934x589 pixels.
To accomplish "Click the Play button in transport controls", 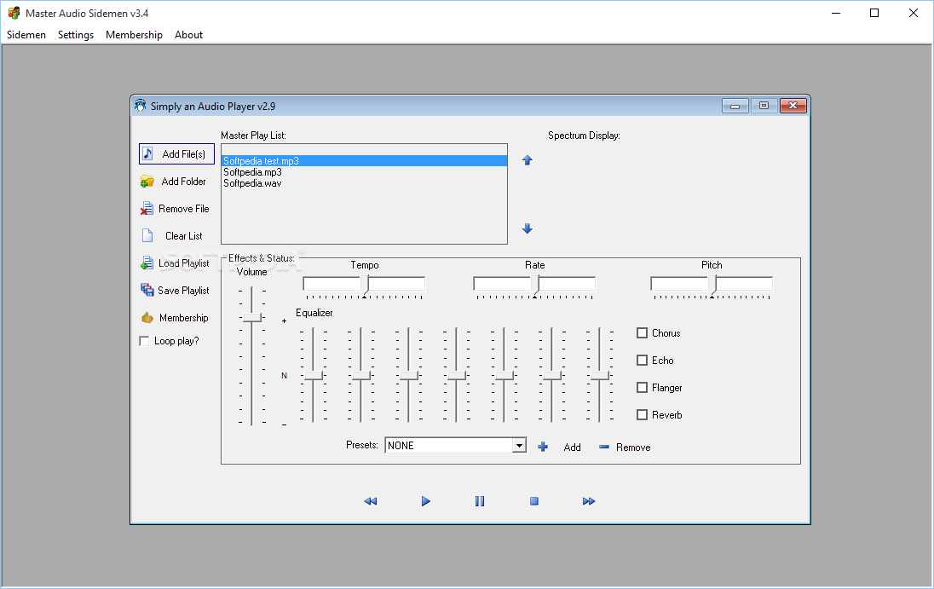I will (425, 501).
